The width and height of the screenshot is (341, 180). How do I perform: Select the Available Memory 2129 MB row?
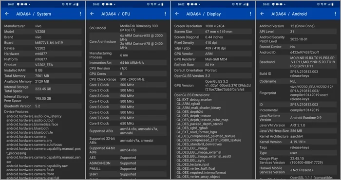coord(43,81)
